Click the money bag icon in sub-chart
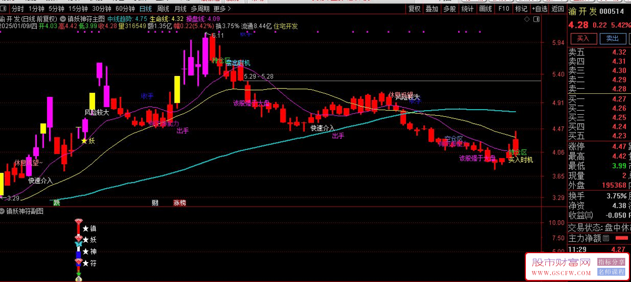The width and height of the screenshot is (631, 282). [79, 279]
